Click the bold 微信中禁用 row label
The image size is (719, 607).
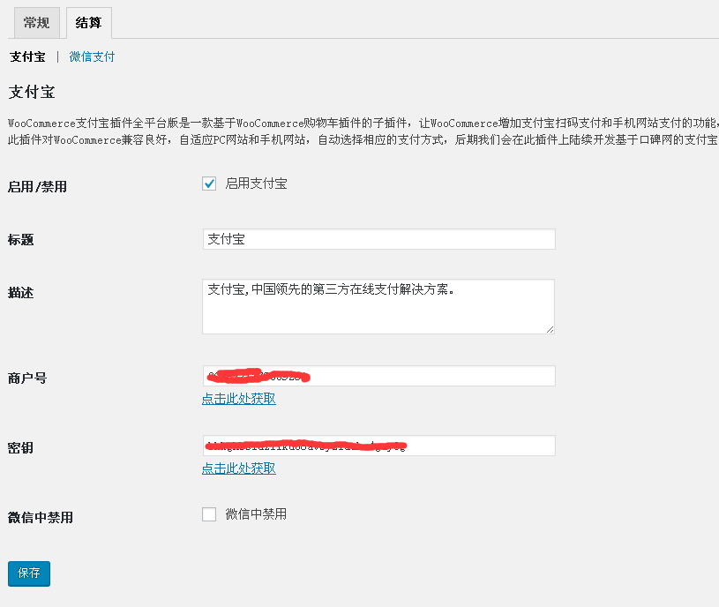click(41, 518)
